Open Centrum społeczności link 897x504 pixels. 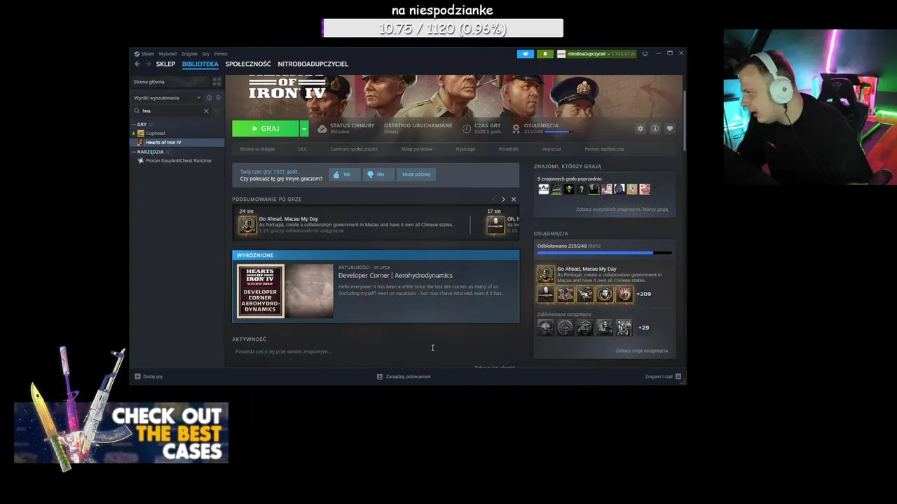click(354, 149)
